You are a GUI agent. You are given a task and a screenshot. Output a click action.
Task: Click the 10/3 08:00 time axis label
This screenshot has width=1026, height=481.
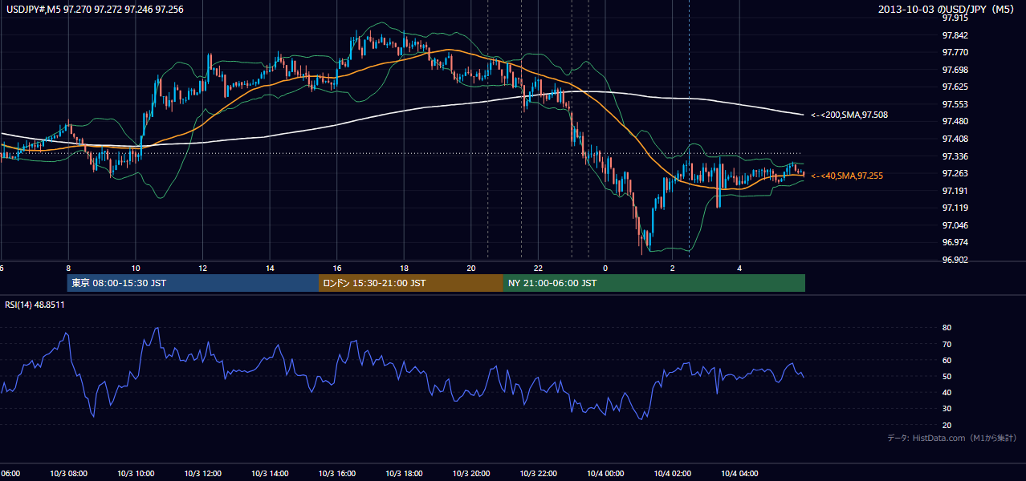(68, 474)
